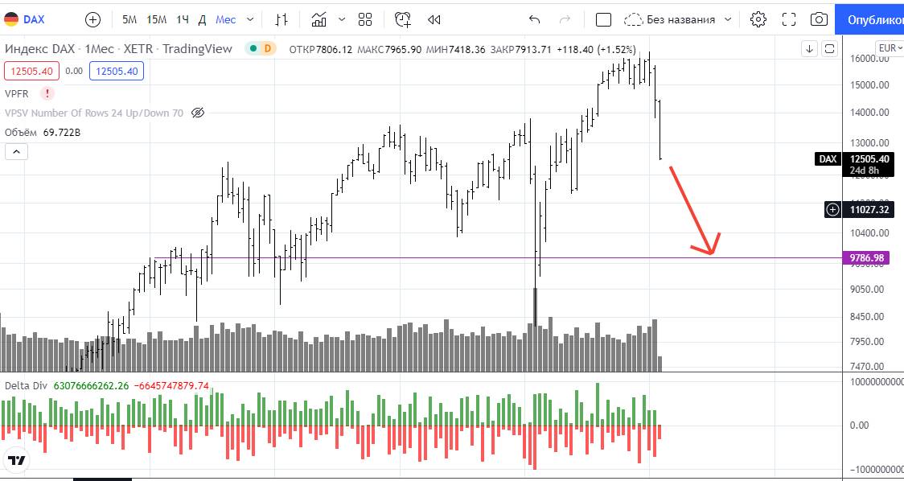Maximize the chart pane icon

tap(829, 49)
